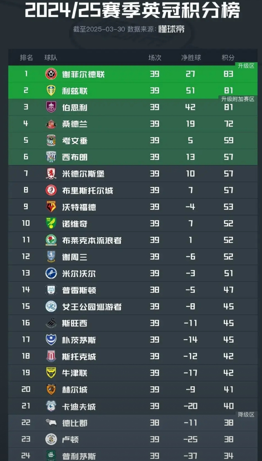The image size is (262, 461).
Task: Click the 净胜球 column header
Action: tap(191, 58)
